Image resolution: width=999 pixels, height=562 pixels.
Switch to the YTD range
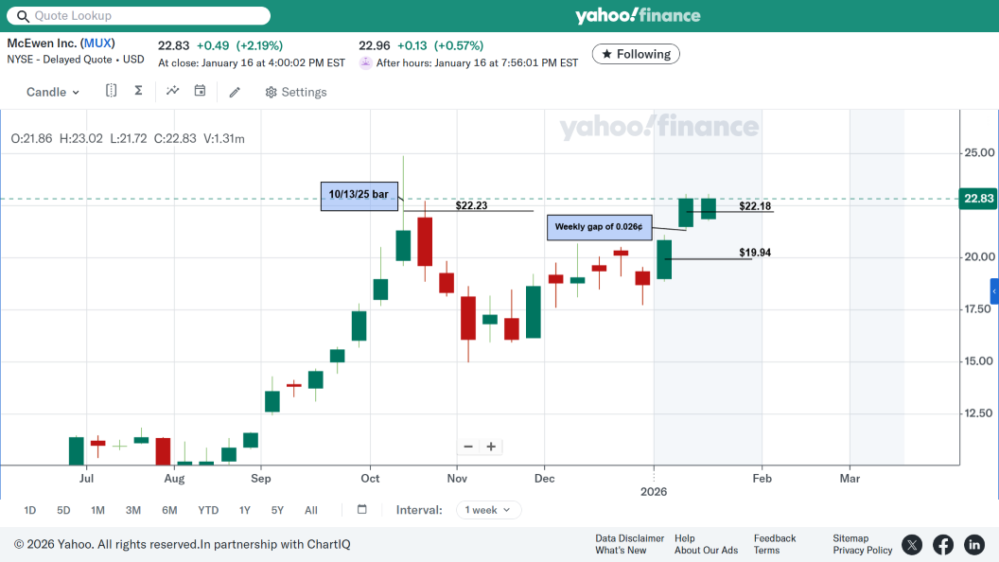click(208, 510)
